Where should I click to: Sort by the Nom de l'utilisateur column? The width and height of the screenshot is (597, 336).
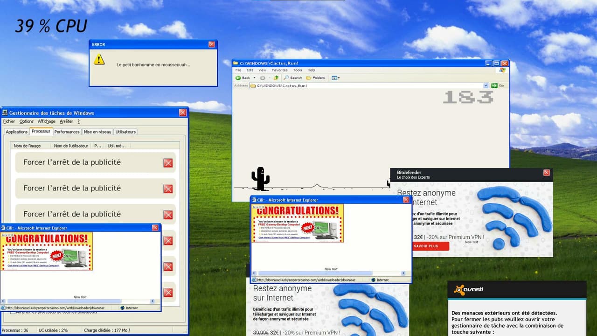pos(71,146)
